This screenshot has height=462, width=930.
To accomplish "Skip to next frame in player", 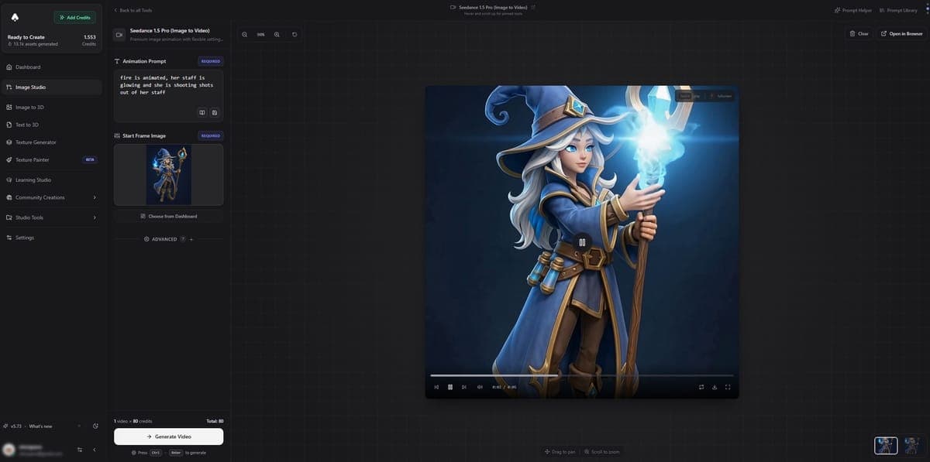I will [464, 387].
